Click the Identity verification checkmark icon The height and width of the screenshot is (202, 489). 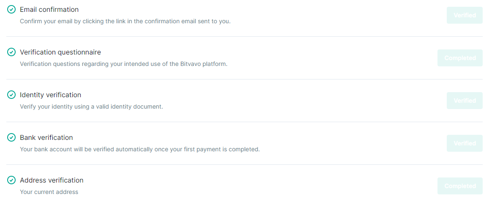coord(11,95)
